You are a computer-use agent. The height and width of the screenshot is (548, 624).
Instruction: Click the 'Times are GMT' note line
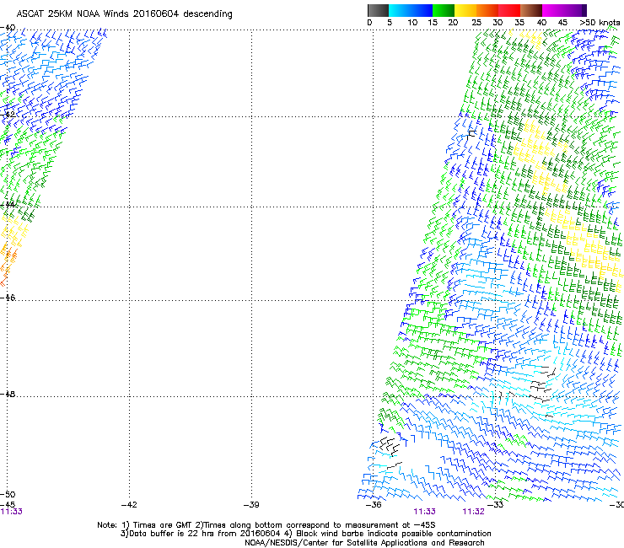(x=266, y=525)
